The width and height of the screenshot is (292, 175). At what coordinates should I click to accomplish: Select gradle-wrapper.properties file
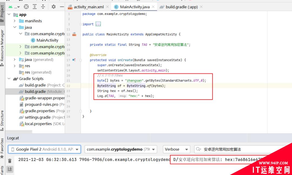pyautogui.click(x=42, y=98)
